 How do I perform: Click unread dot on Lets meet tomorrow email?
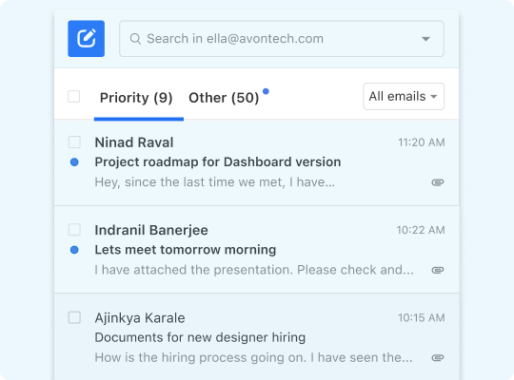[74, 250]
